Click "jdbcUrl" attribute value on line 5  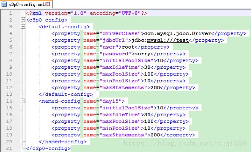(x=114, y=40)
